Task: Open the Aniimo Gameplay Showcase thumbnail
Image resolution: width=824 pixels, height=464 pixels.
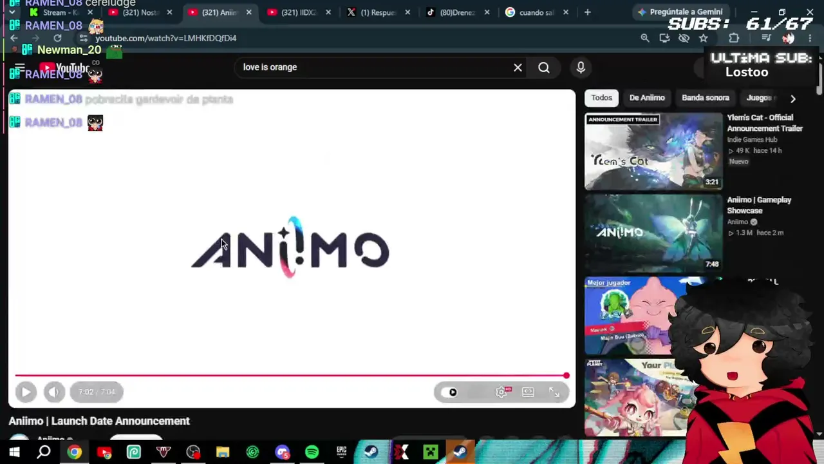Action: pyautogui.click(x=653, y=233)
